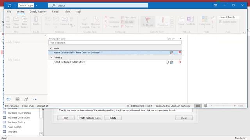Click the flag on Export Customers task
This screenshot has width=250, height=140.
tap(180, 62)
